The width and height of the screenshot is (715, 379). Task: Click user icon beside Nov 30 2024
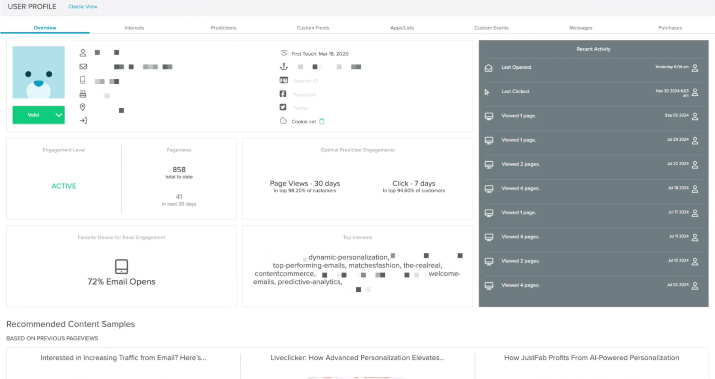(695, 92)
